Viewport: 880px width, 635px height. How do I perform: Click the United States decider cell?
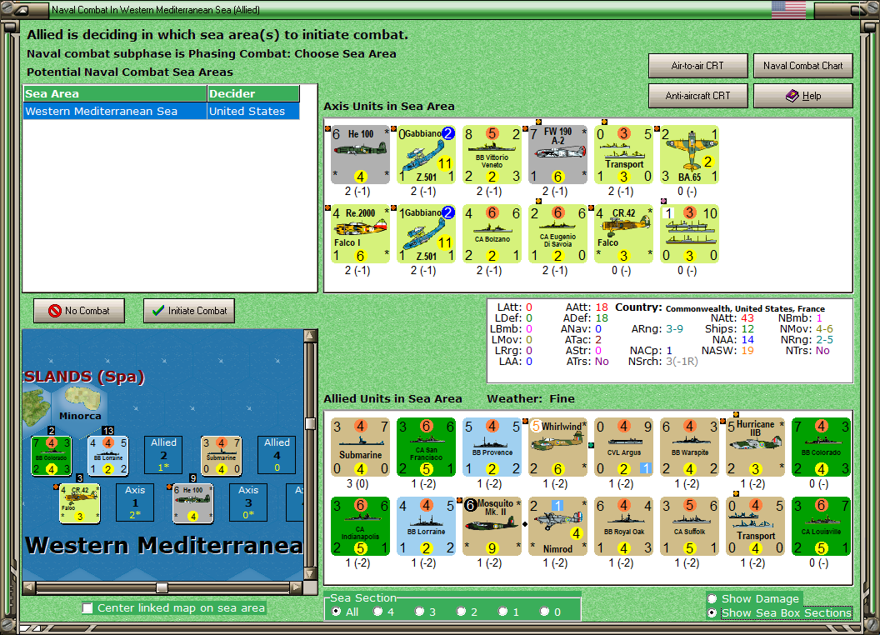[253, 111]
